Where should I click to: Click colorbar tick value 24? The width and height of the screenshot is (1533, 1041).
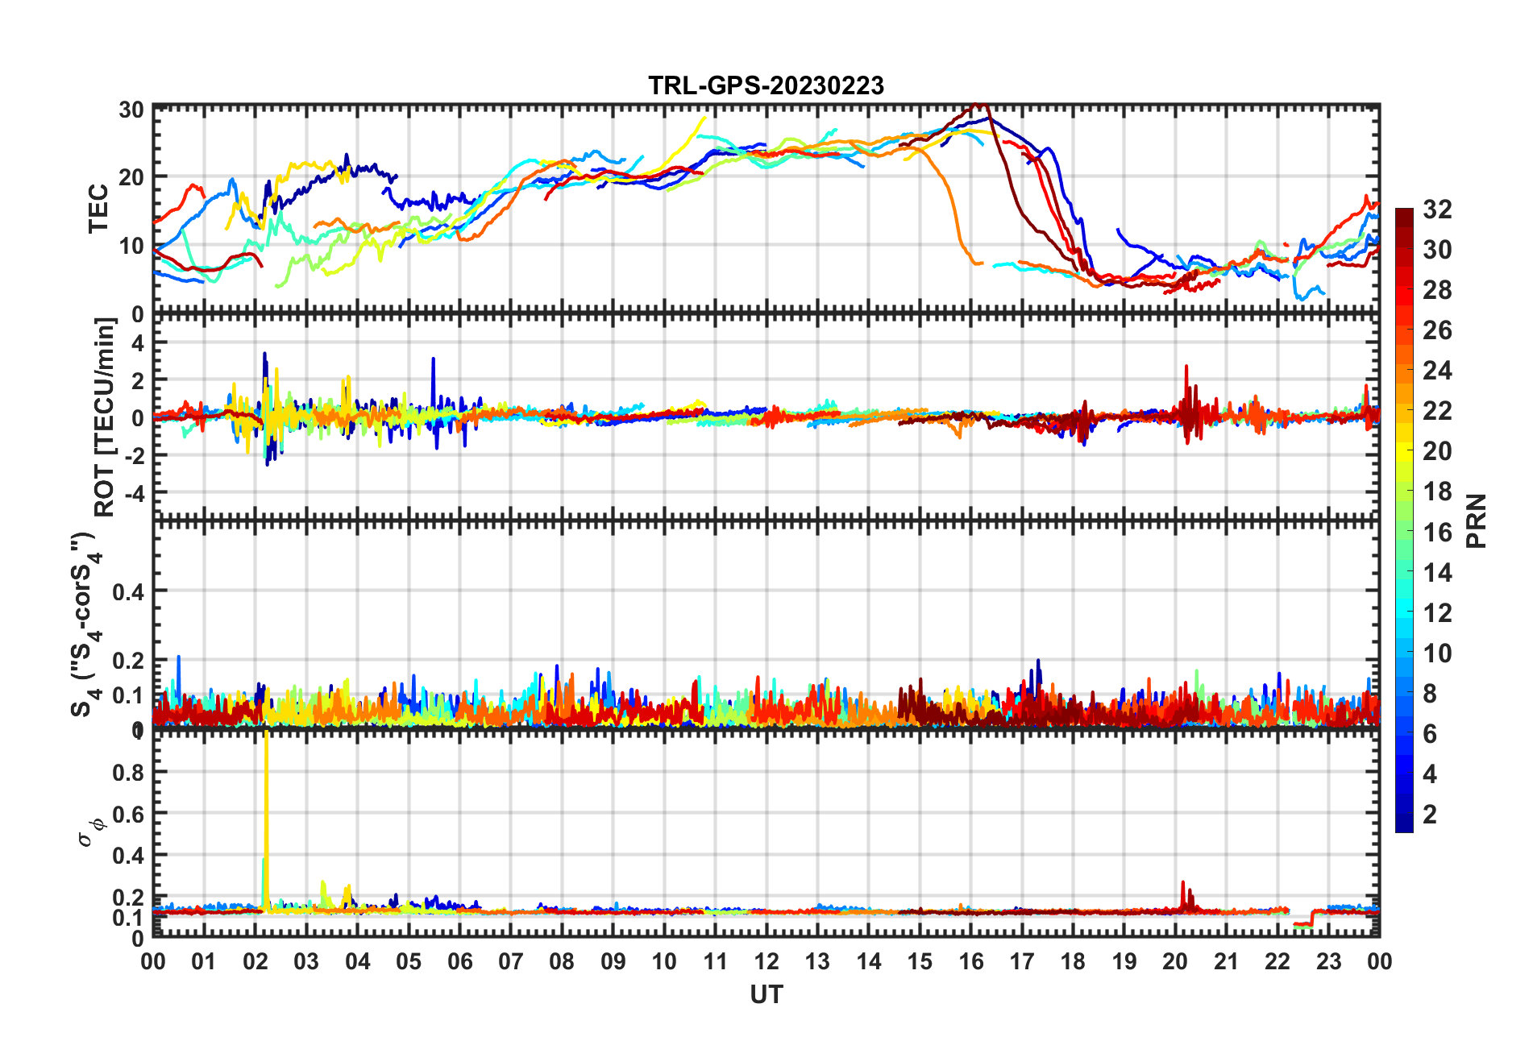[1437, 371]
